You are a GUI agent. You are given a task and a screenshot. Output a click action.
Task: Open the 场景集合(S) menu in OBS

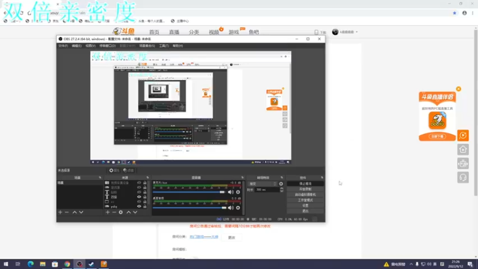147,46
